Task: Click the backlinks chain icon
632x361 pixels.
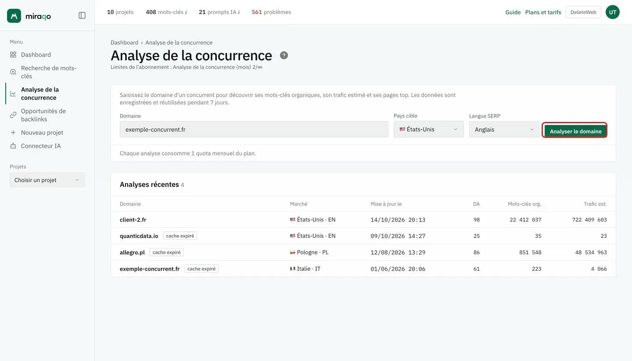Action: click(13, 115)
